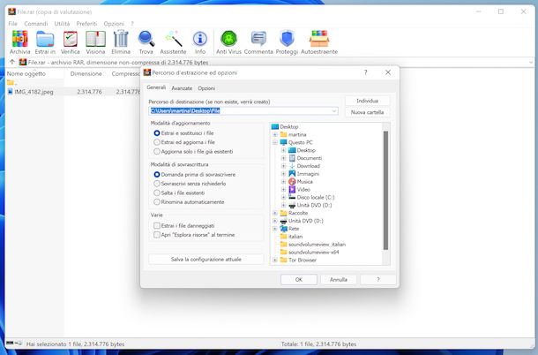Click the folder tree vertical scrollbar

click(385, 190)
